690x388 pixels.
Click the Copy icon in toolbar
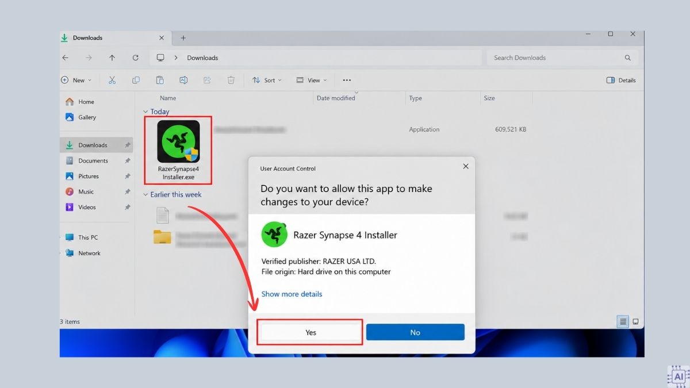pos(136,80)
